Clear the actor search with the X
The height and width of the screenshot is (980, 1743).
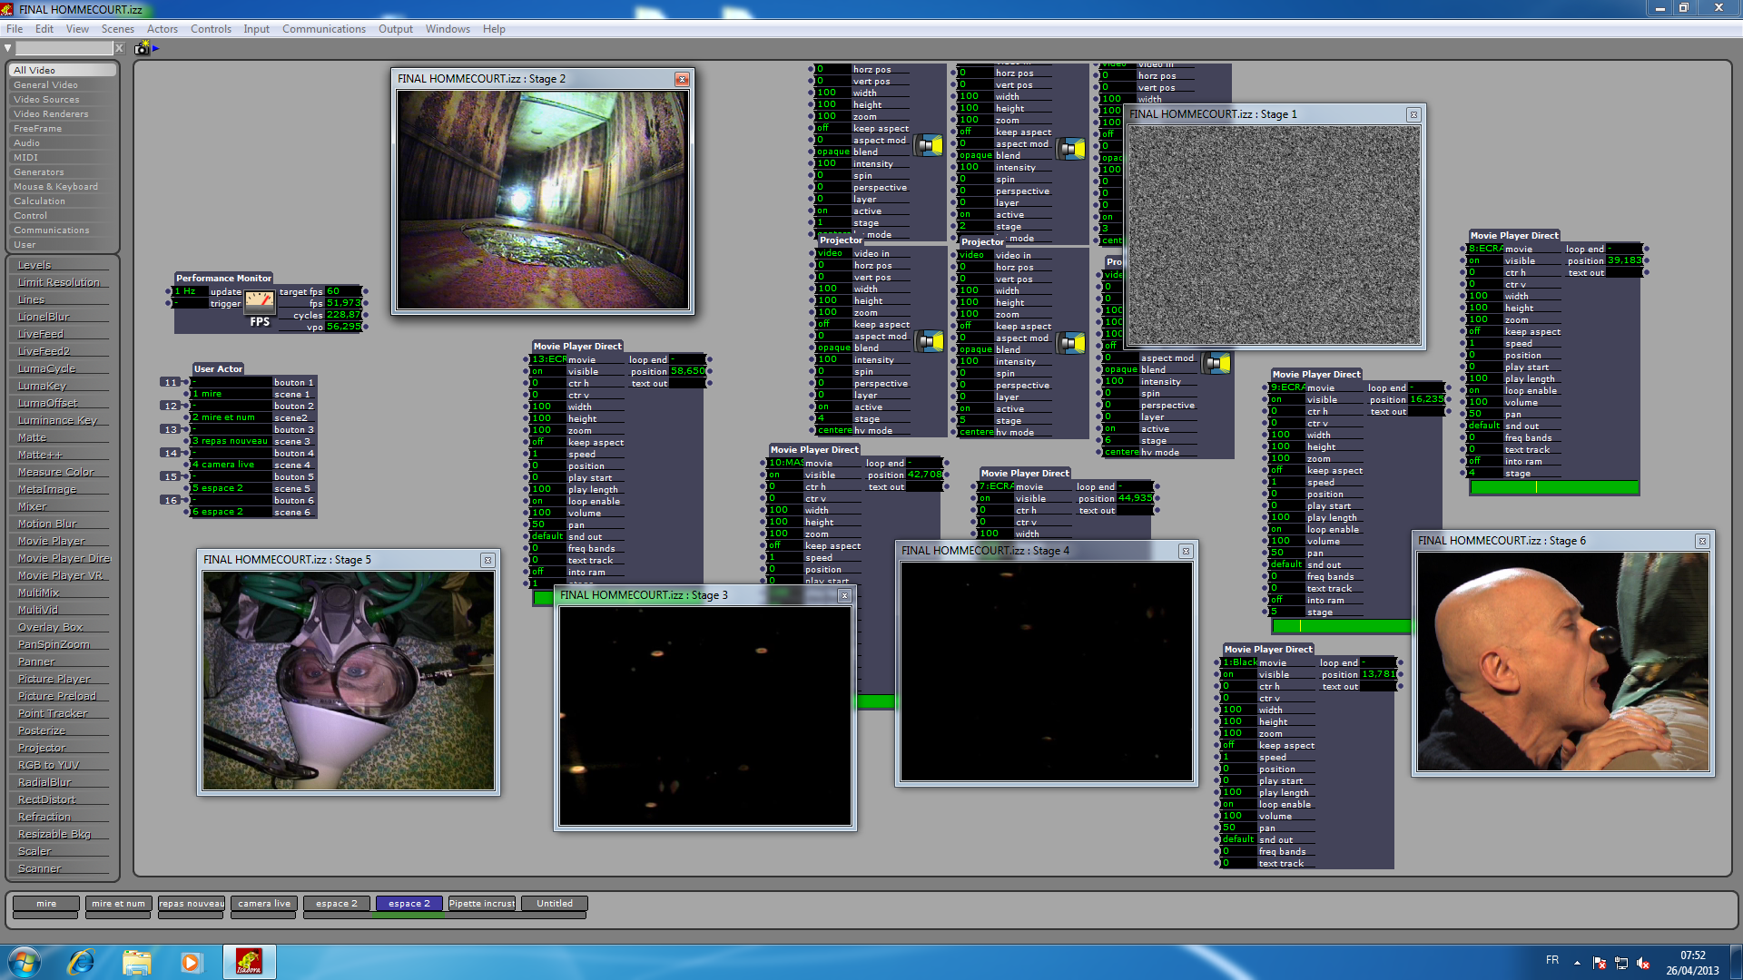(x=119, y=48)
